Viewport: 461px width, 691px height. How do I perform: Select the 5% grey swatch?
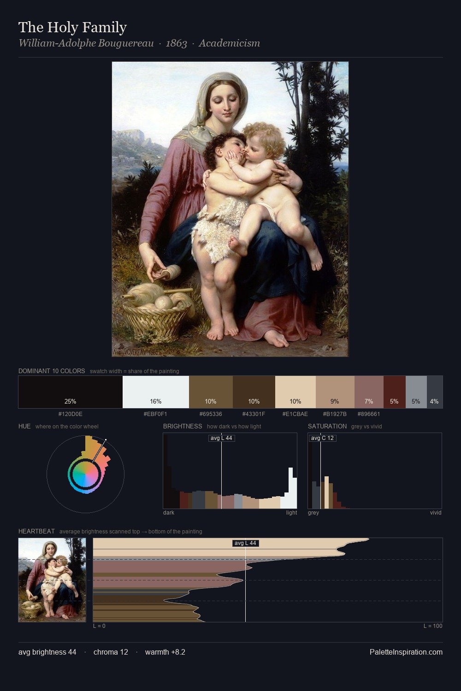416,392
